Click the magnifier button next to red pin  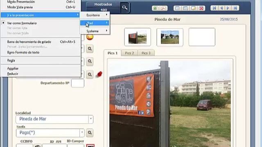pyautogui.click(x=90, y=74)
